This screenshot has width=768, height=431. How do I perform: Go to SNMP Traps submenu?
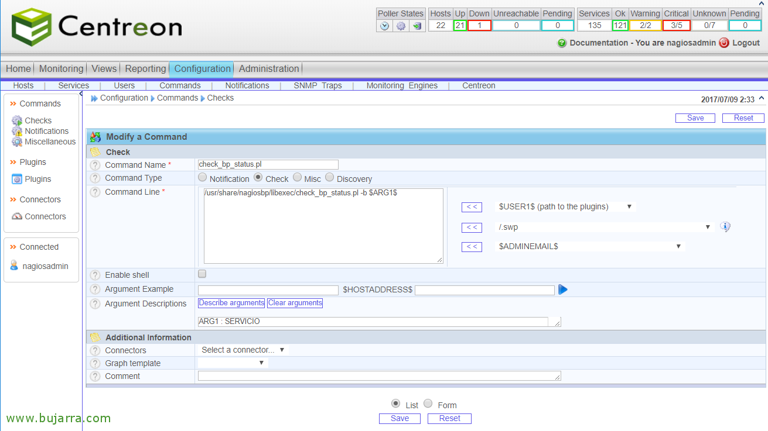pos(318,85)
